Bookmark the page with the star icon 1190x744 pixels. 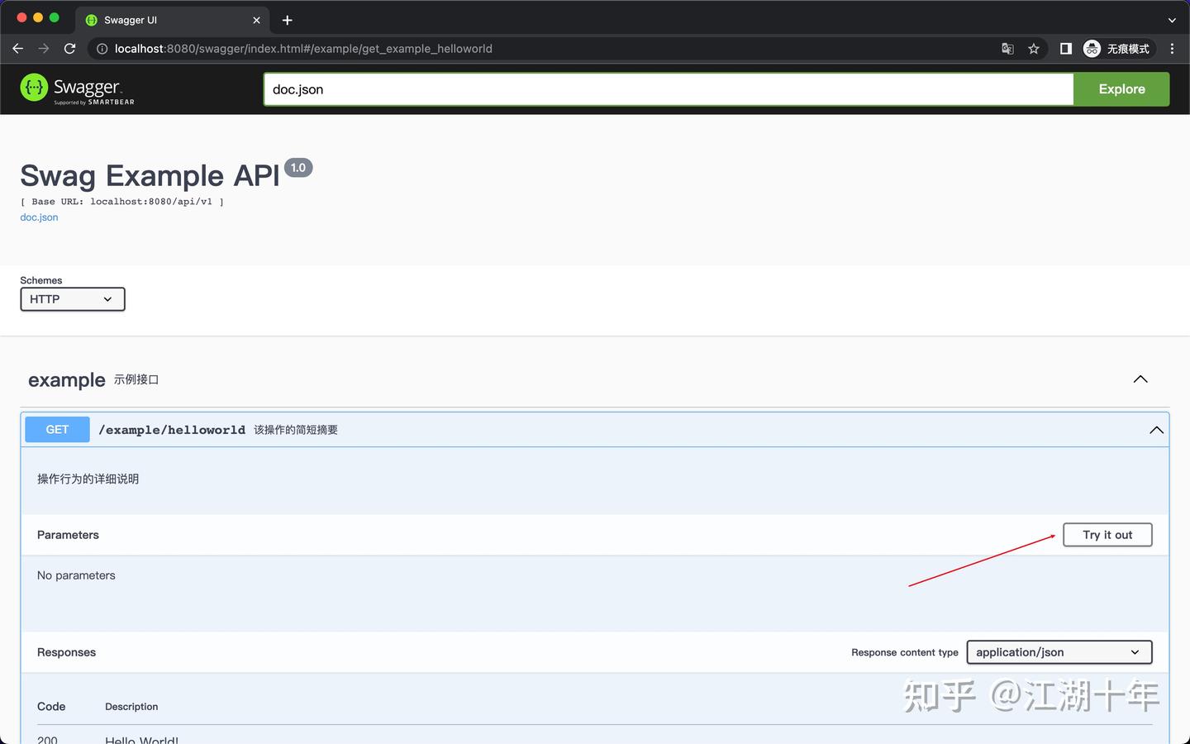pyautogui.click(x=1034, y=49)
